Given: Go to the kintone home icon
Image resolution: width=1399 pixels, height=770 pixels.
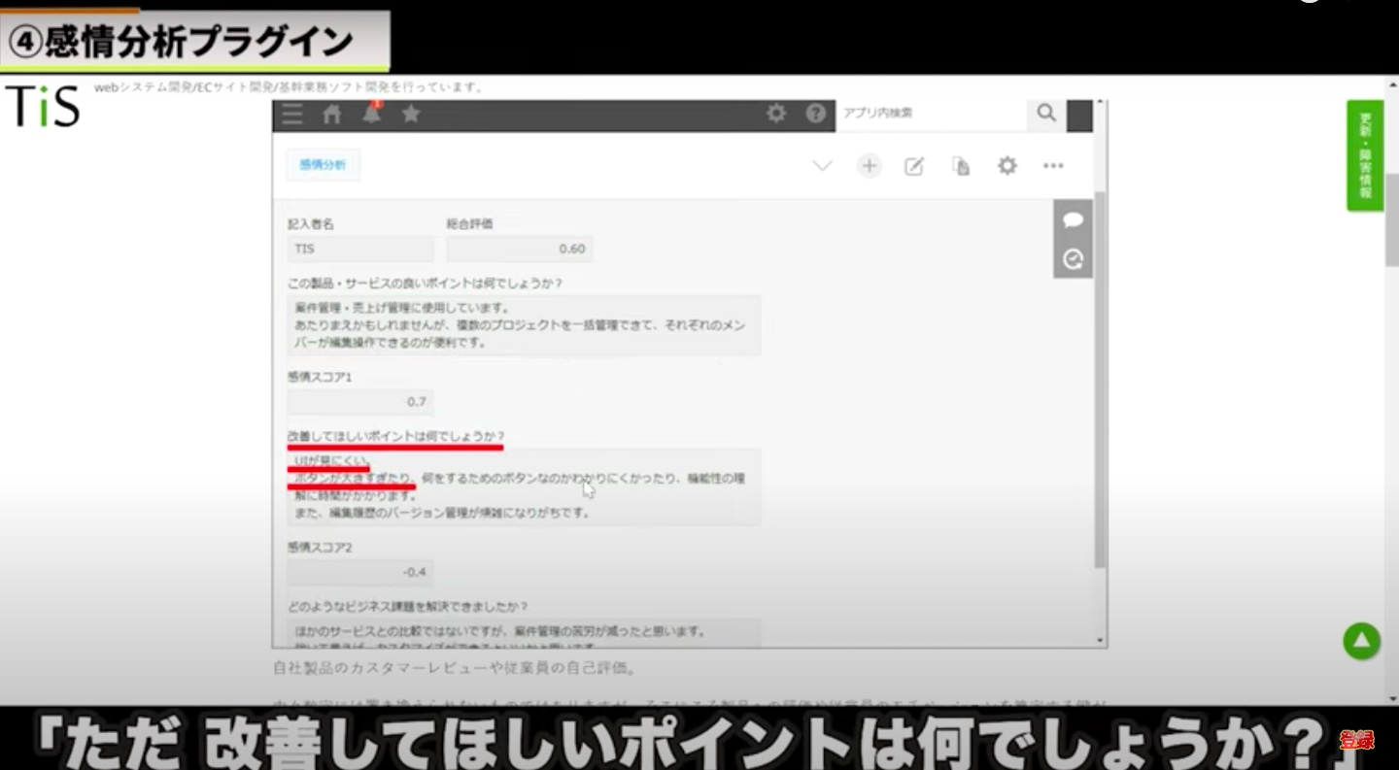Looking at the screenshot, I should pos(332,115).
